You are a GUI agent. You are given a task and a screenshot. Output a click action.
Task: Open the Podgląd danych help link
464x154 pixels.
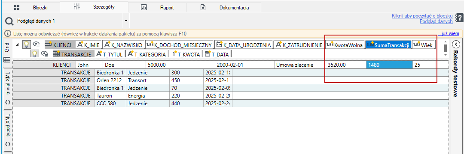tap(436, 21)
